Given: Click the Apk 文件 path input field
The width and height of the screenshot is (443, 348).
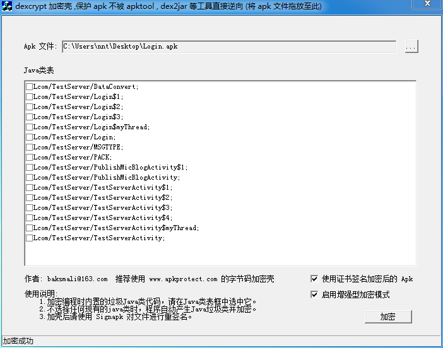Looking at the screenshot, I should [229, 47].
